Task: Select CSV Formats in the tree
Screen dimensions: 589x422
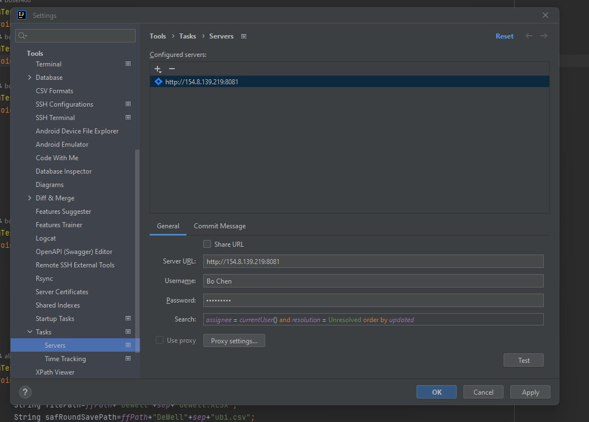Action: (55, 91)
